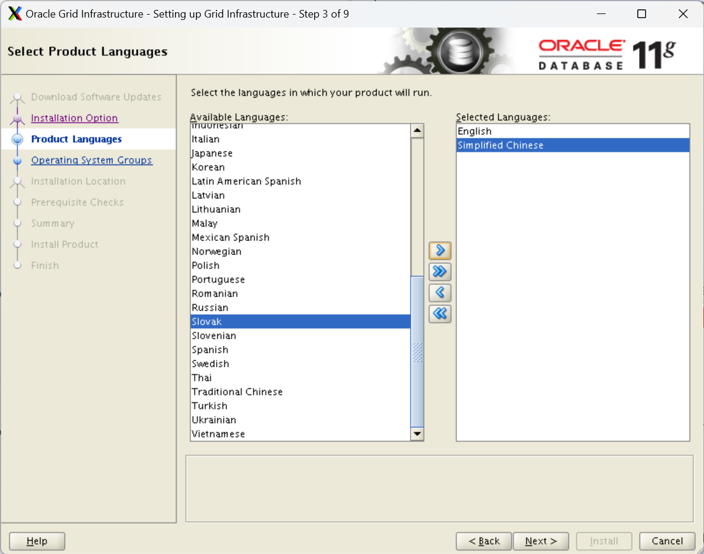This screenshot has height=554, width=704.
Task: Click the add single language arrow button
Action: click(x=440, y=251)
